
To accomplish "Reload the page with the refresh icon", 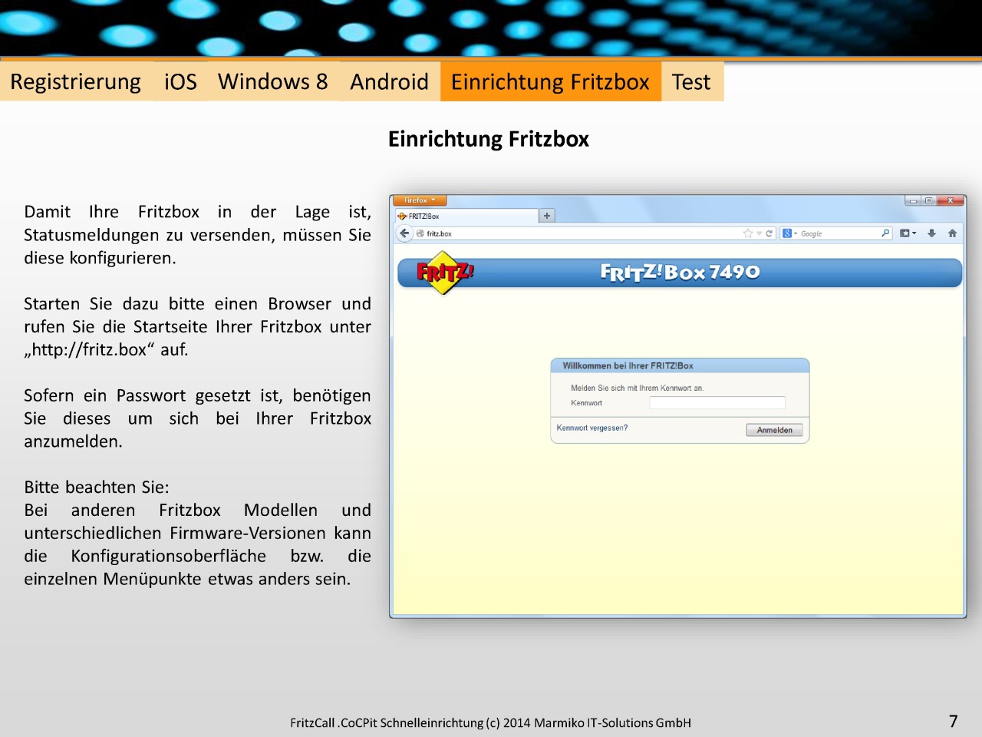I will (769, 233).
